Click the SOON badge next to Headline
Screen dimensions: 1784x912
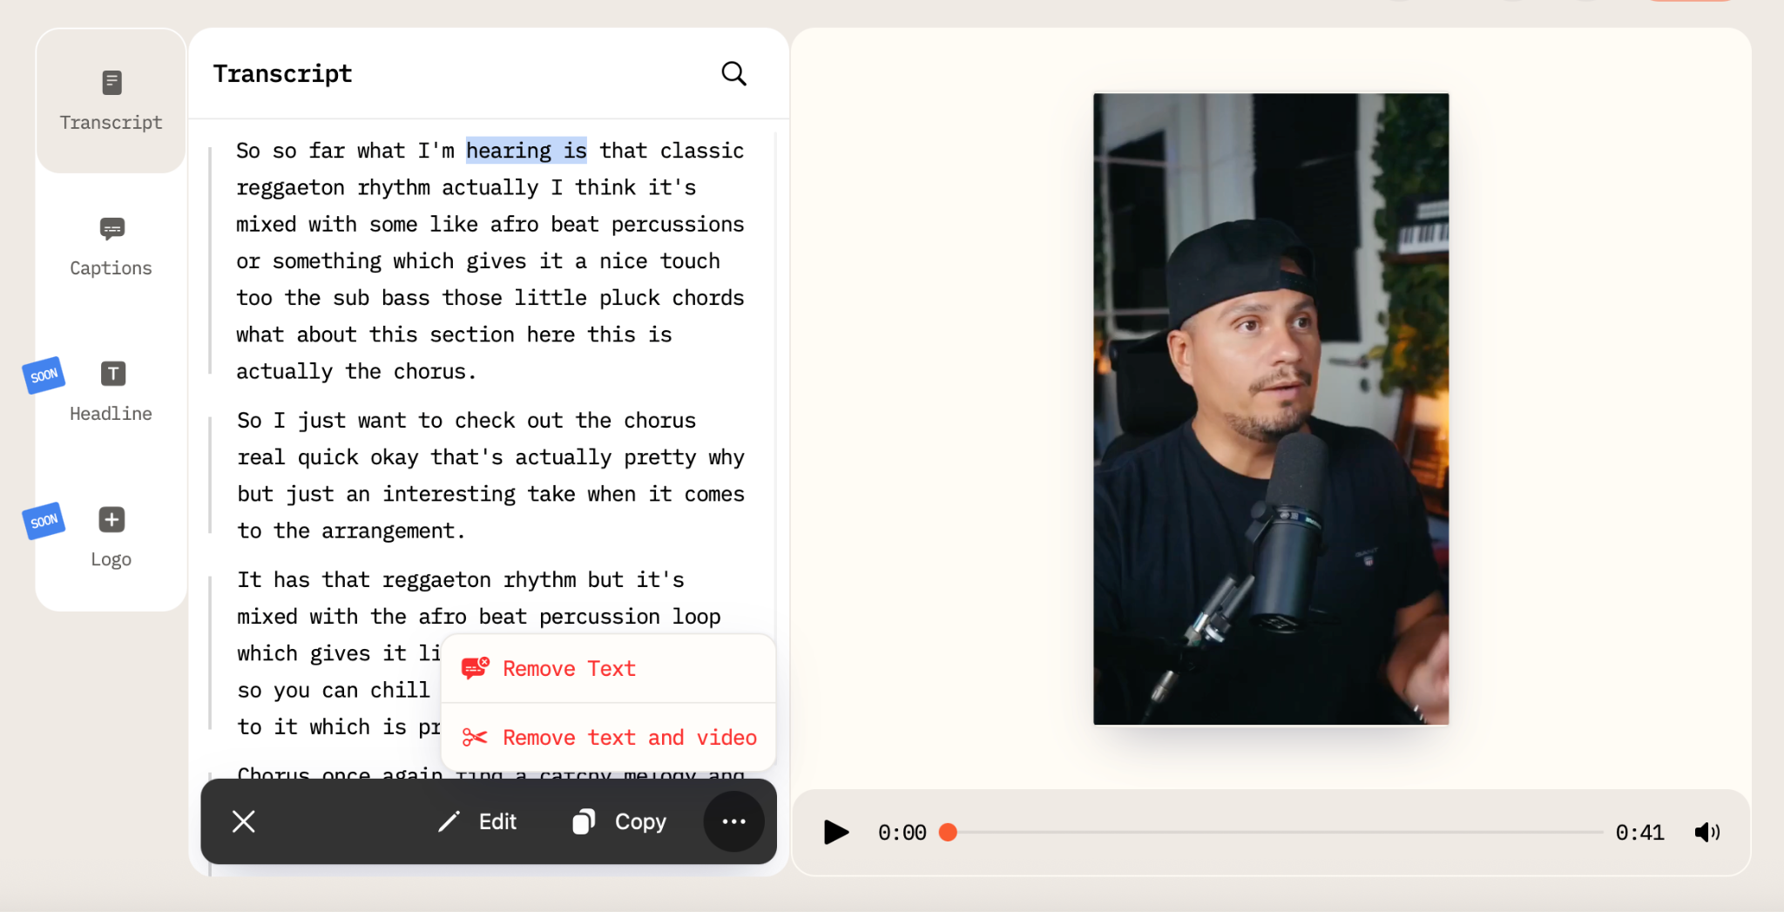tap(44, 375)
